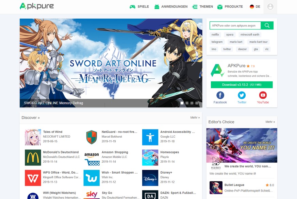
Task: Open the Editor's Choice banner image
Action: pyautogui.click(x=242, y=145)
